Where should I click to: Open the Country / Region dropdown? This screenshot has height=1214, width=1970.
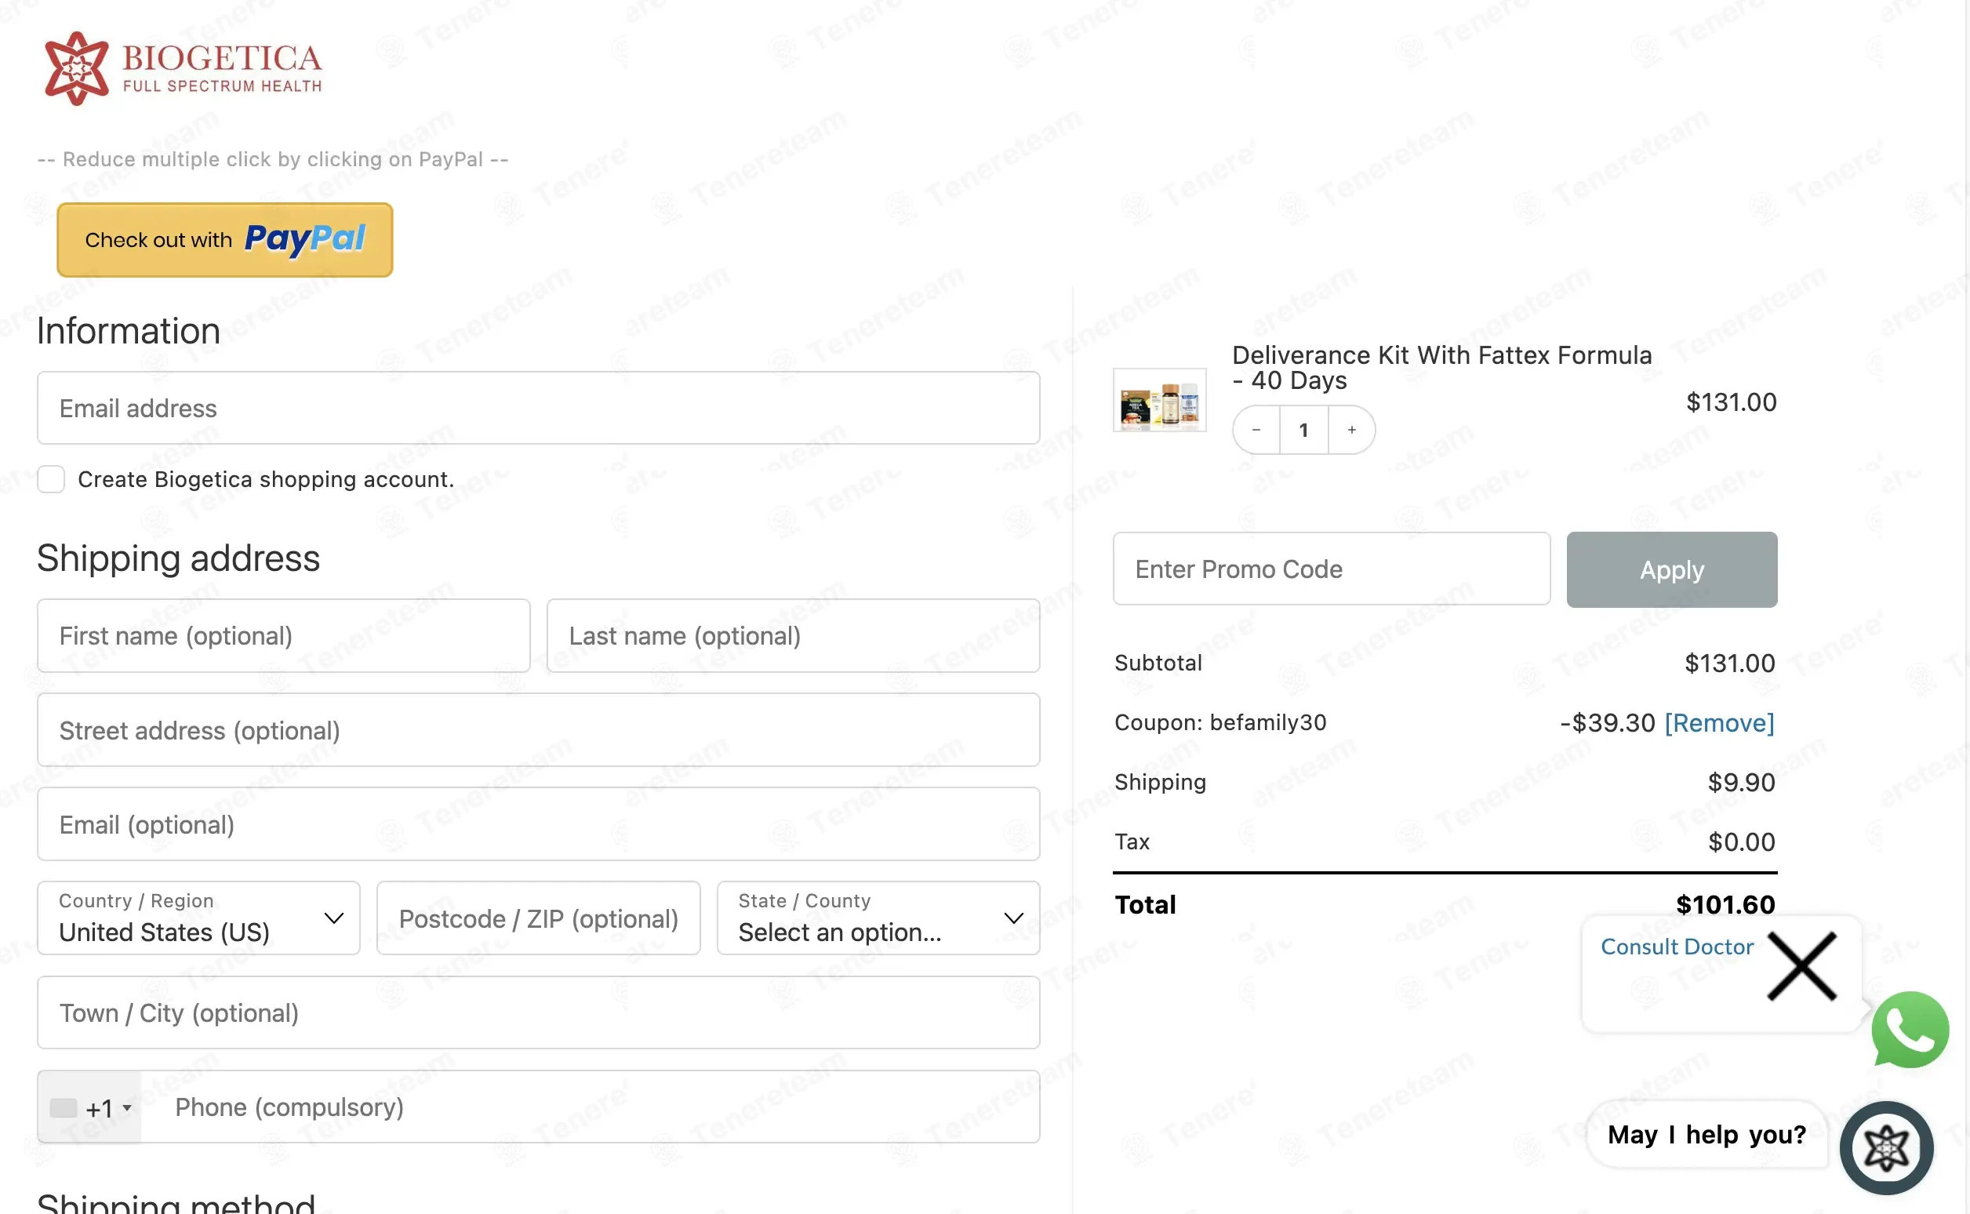click(x=198, y=918)
